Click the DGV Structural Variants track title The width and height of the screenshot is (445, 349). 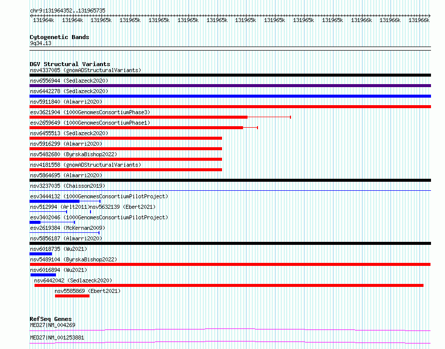(x=70, y=64)
